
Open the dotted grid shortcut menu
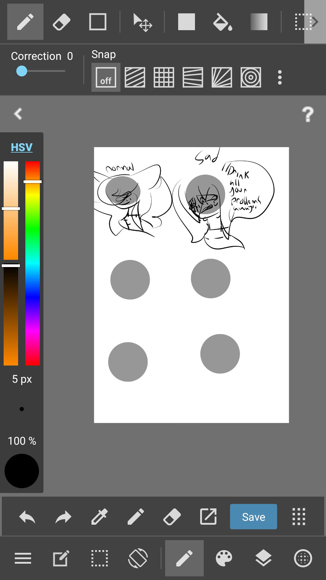coord(299,517)
